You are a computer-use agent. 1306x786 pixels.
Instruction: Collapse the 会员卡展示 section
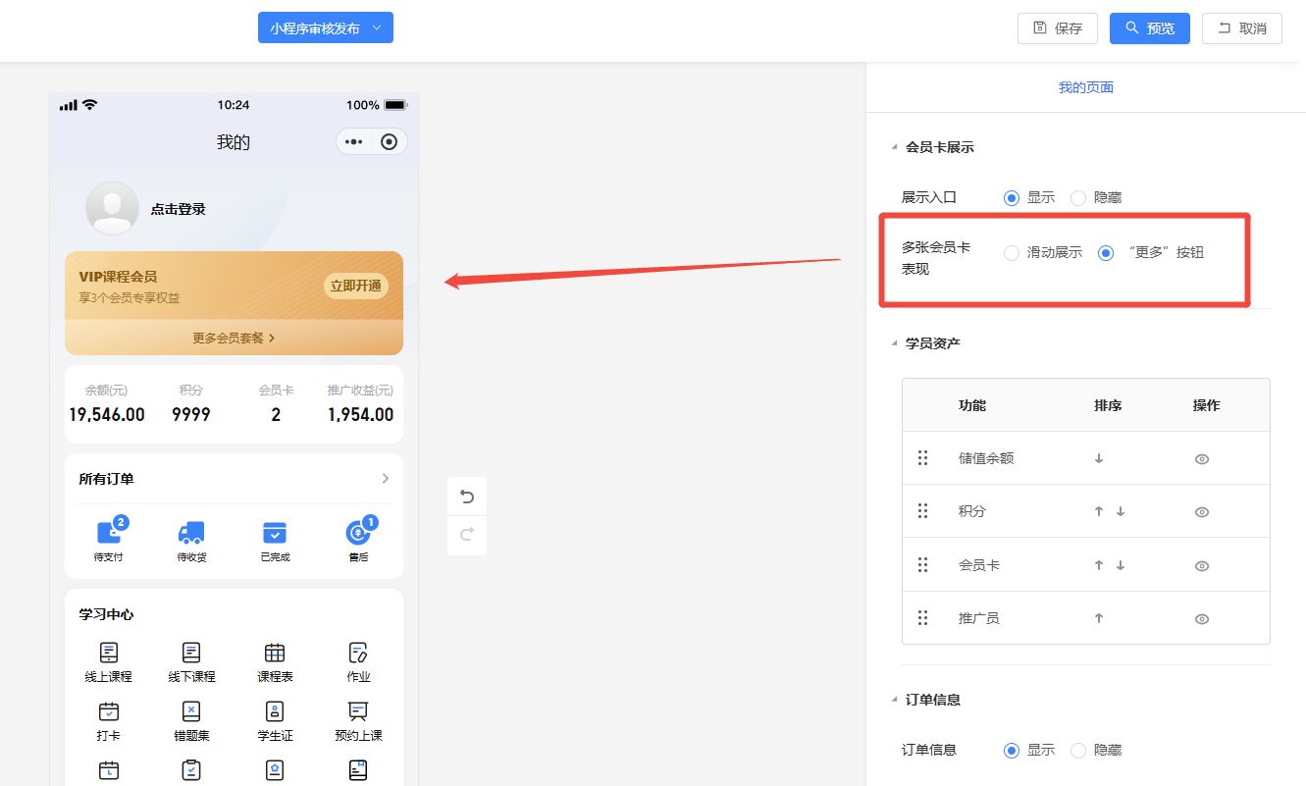coord(894,148)
